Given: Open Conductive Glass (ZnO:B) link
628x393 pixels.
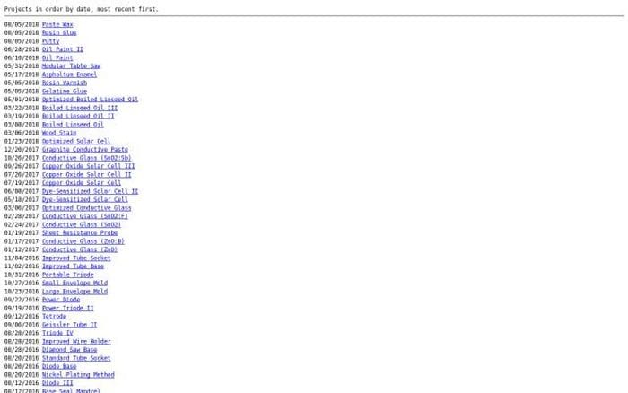Looking at the screenshot, I should click(x=83, y=241).
